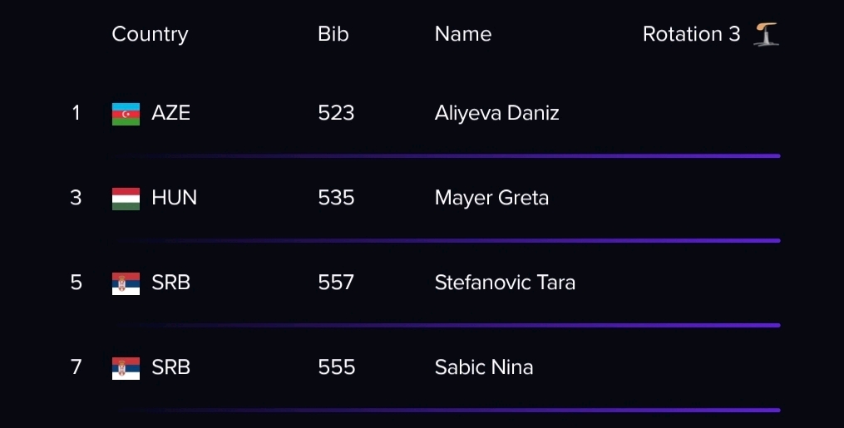Screen dimensions: 844x428
Task: Click Serbia flag beside bib 557
Action: pyautogui.click(x=126, y=284)
